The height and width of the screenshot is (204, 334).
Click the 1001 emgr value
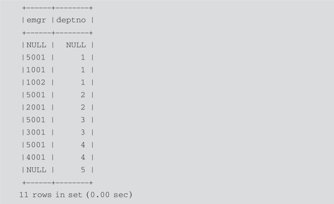[x=36, y=70]
